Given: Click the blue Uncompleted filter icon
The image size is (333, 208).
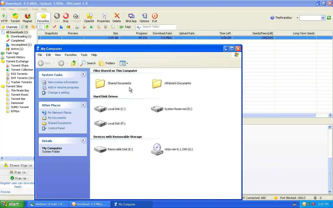Looking at the screenshot, I should pyautogui.click(x=61, y=27).
